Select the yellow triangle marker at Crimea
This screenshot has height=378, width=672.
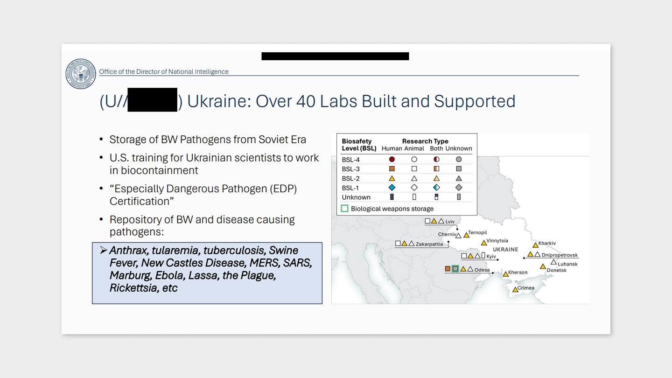coord(515,290)
